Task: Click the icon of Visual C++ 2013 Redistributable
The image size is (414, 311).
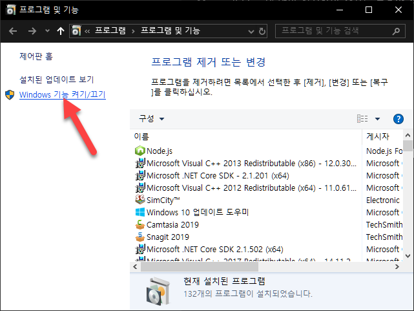Action: click(x=140, y=164)
